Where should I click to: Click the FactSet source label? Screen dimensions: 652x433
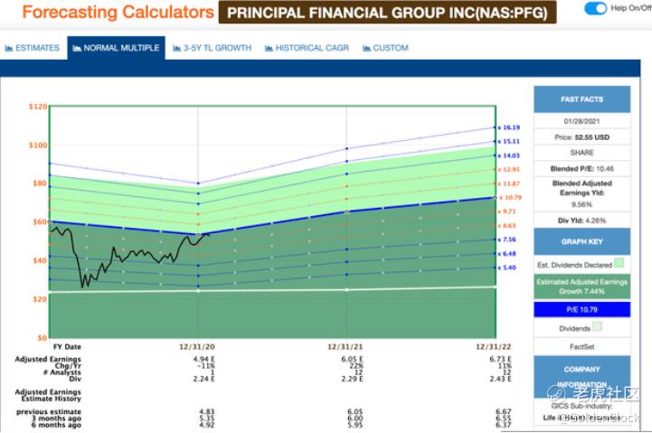[581, 346]
